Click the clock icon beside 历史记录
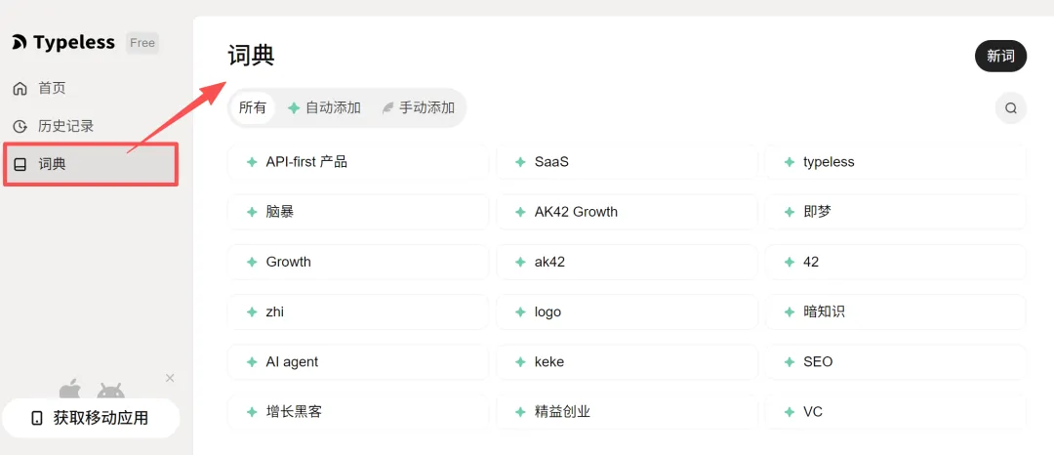The height and width of the screenshot is (455, 1054). (20, 126)
